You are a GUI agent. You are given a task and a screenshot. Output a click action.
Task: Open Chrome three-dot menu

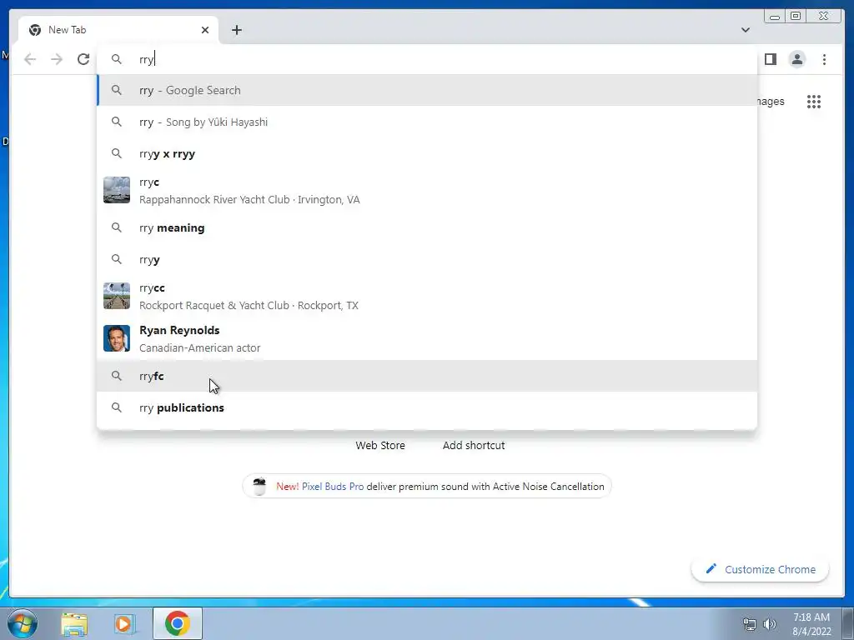[x=824, y=59]
